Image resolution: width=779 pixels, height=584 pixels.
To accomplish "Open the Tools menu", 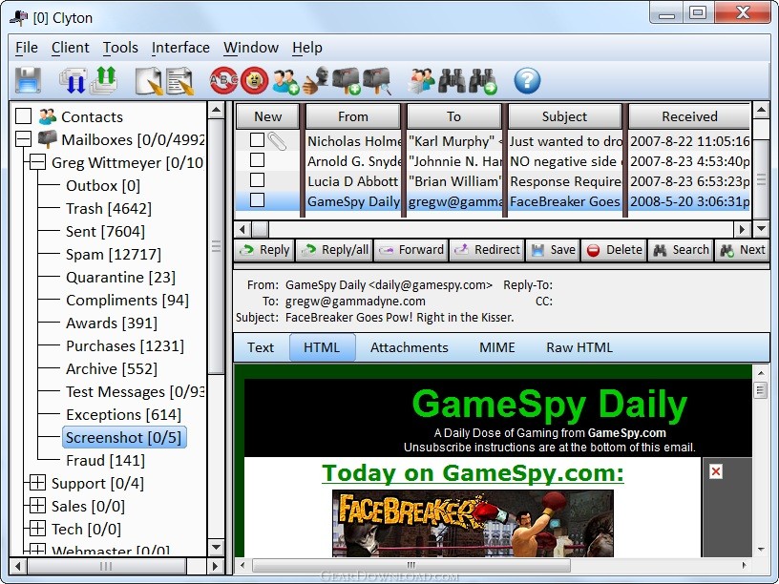I will click(x=120, y=48).
